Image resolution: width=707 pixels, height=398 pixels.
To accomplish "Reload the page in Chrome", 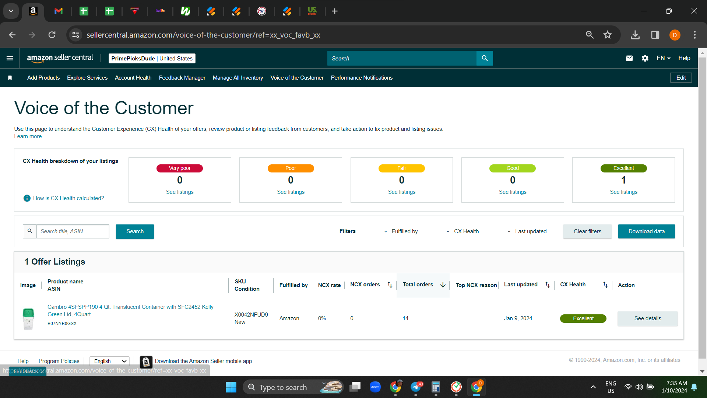I will tap(52, 35).
